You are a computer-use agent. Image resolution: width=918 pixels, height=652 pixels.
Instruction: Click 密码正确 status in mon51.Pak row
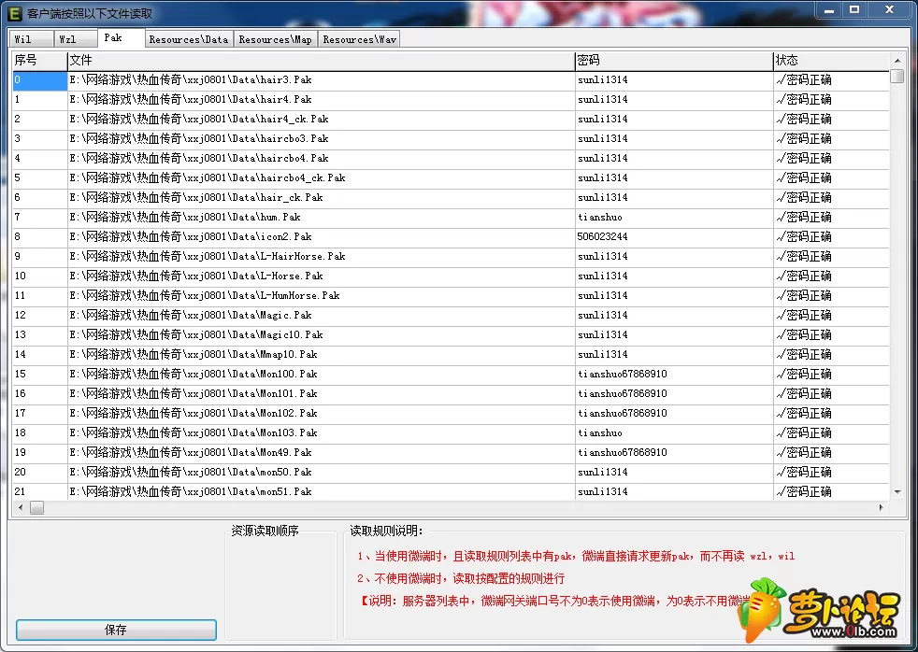pyautogui.click(x=804, y=491)
